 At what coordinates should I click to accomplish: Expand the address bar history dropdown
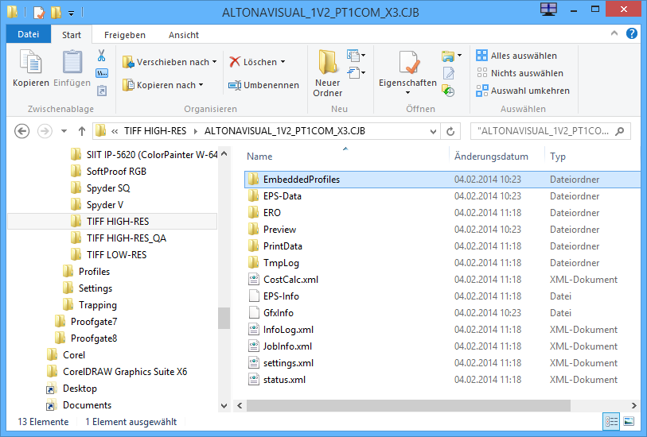point(432,131)
